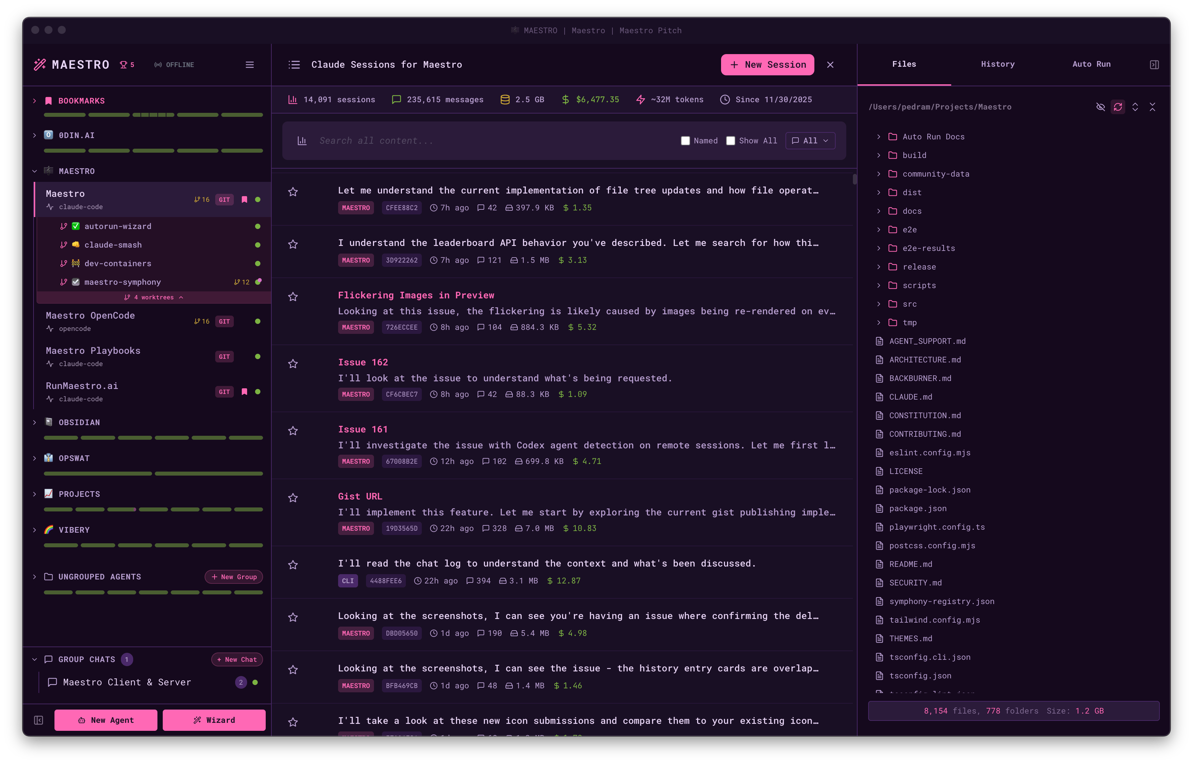Click the PROJECTS group status bar
This screenshot has height=764, width=1193.
pos(153,509)
